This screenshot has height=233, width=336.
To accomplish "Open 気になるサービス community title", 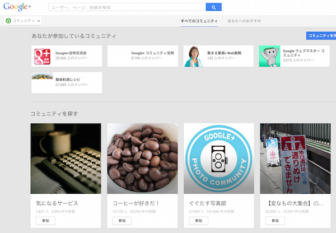I will (x=57, y=203).
